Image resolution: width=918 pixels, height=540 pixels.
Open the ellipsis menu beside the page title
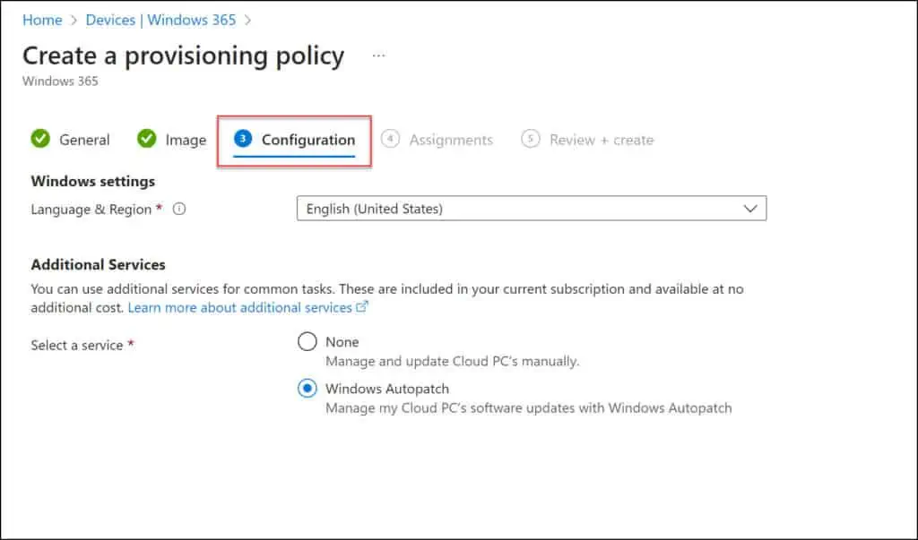(x=379, y=56)
